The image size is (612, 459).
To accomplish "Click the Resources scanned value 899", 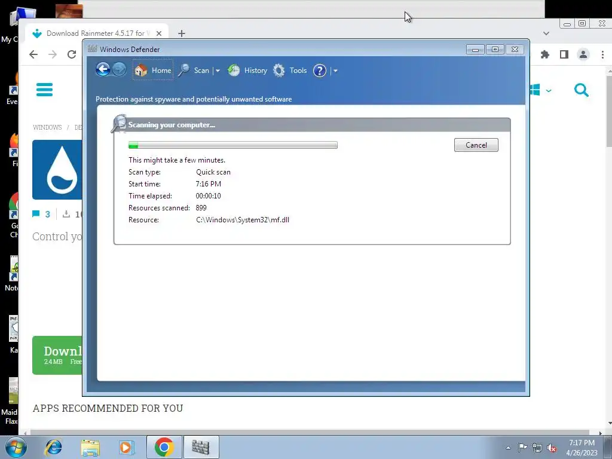I will pyautogui.click(x=201, y=207).
